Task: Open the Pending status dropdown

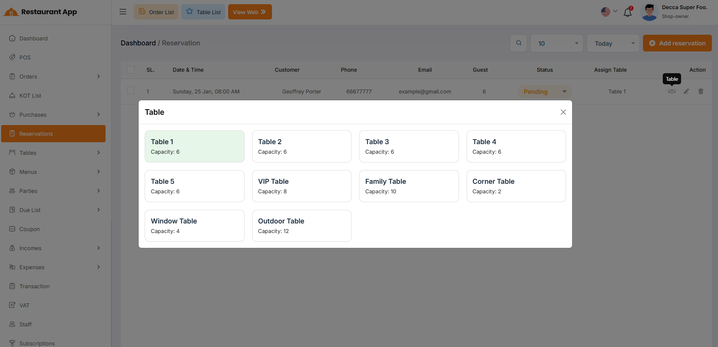Action: pos(544,92)
